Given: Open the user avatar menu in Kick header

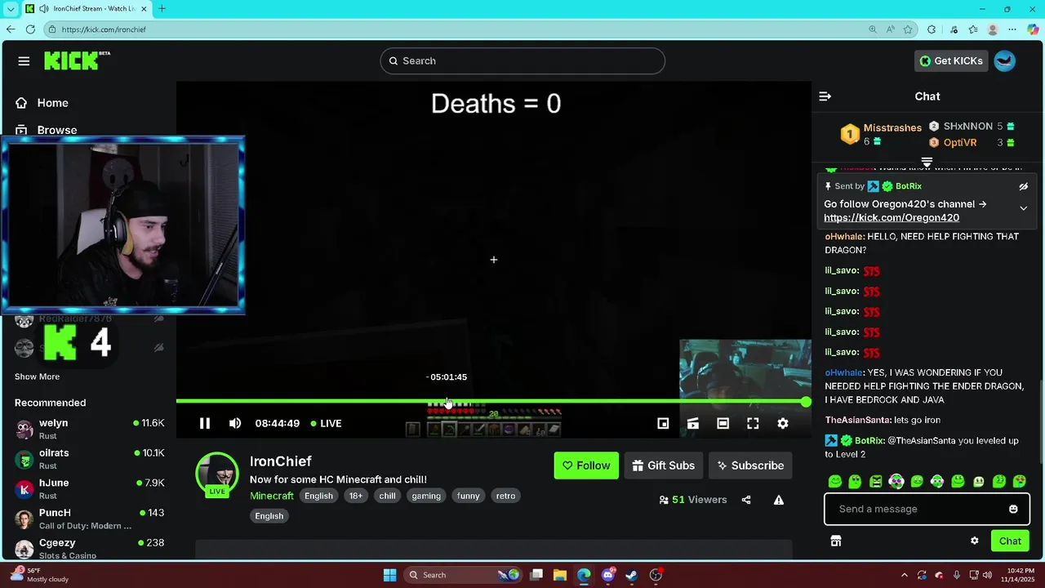Looking at the screenshot, I should (x=1005, y=61).
